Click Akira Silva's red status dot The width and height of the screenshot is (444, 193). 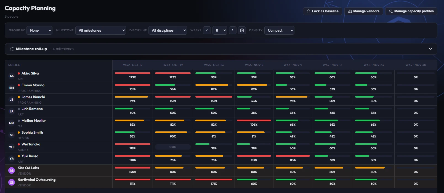point(19,73)
